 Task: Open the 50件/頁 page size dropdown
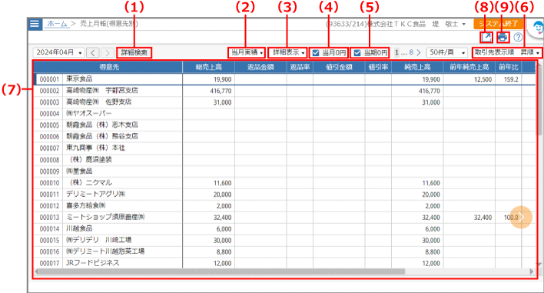click(447, 52)
